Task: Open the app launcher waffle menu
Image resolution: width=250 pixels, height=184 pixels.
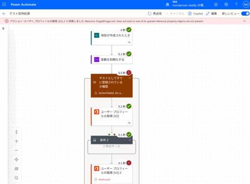Action: (4, 4)
